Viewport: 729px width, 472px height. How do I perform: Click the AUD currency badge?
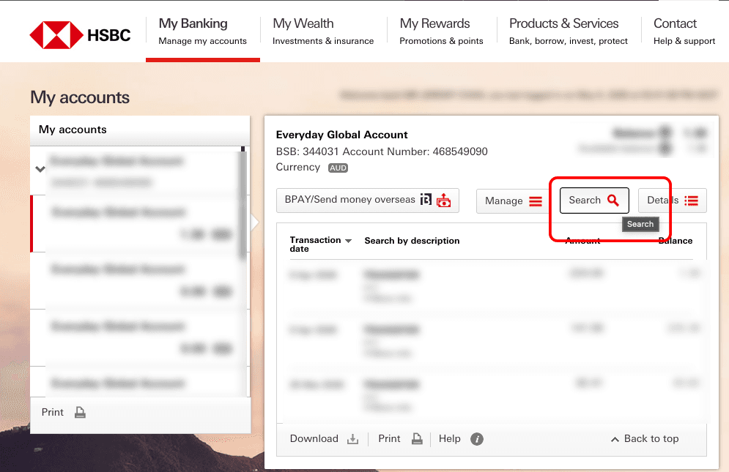338,168
